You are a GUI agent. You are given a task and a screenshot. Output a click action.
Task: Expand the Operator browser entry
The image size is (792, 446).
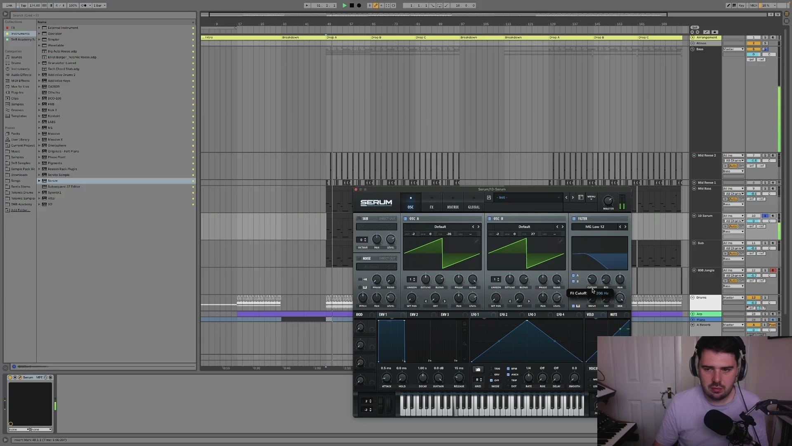click(40, 34)
